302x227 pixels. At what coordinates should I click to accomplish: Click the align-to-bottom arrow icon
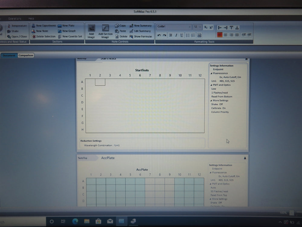point(237,28)
